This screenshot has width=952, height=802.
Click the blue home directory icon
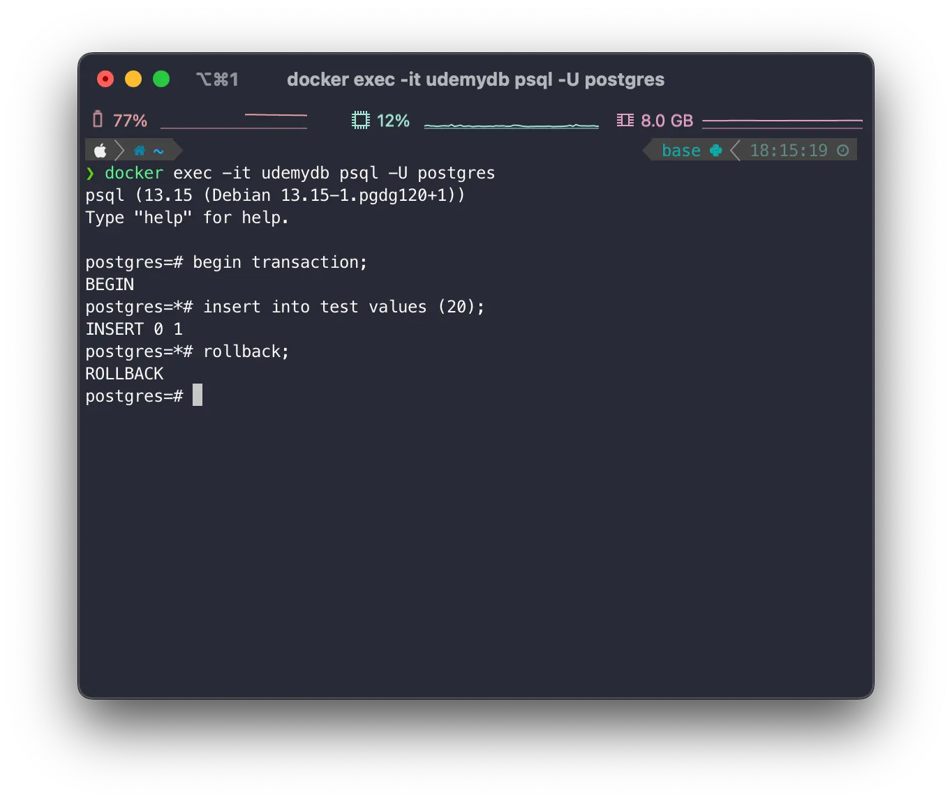[140, 151]
